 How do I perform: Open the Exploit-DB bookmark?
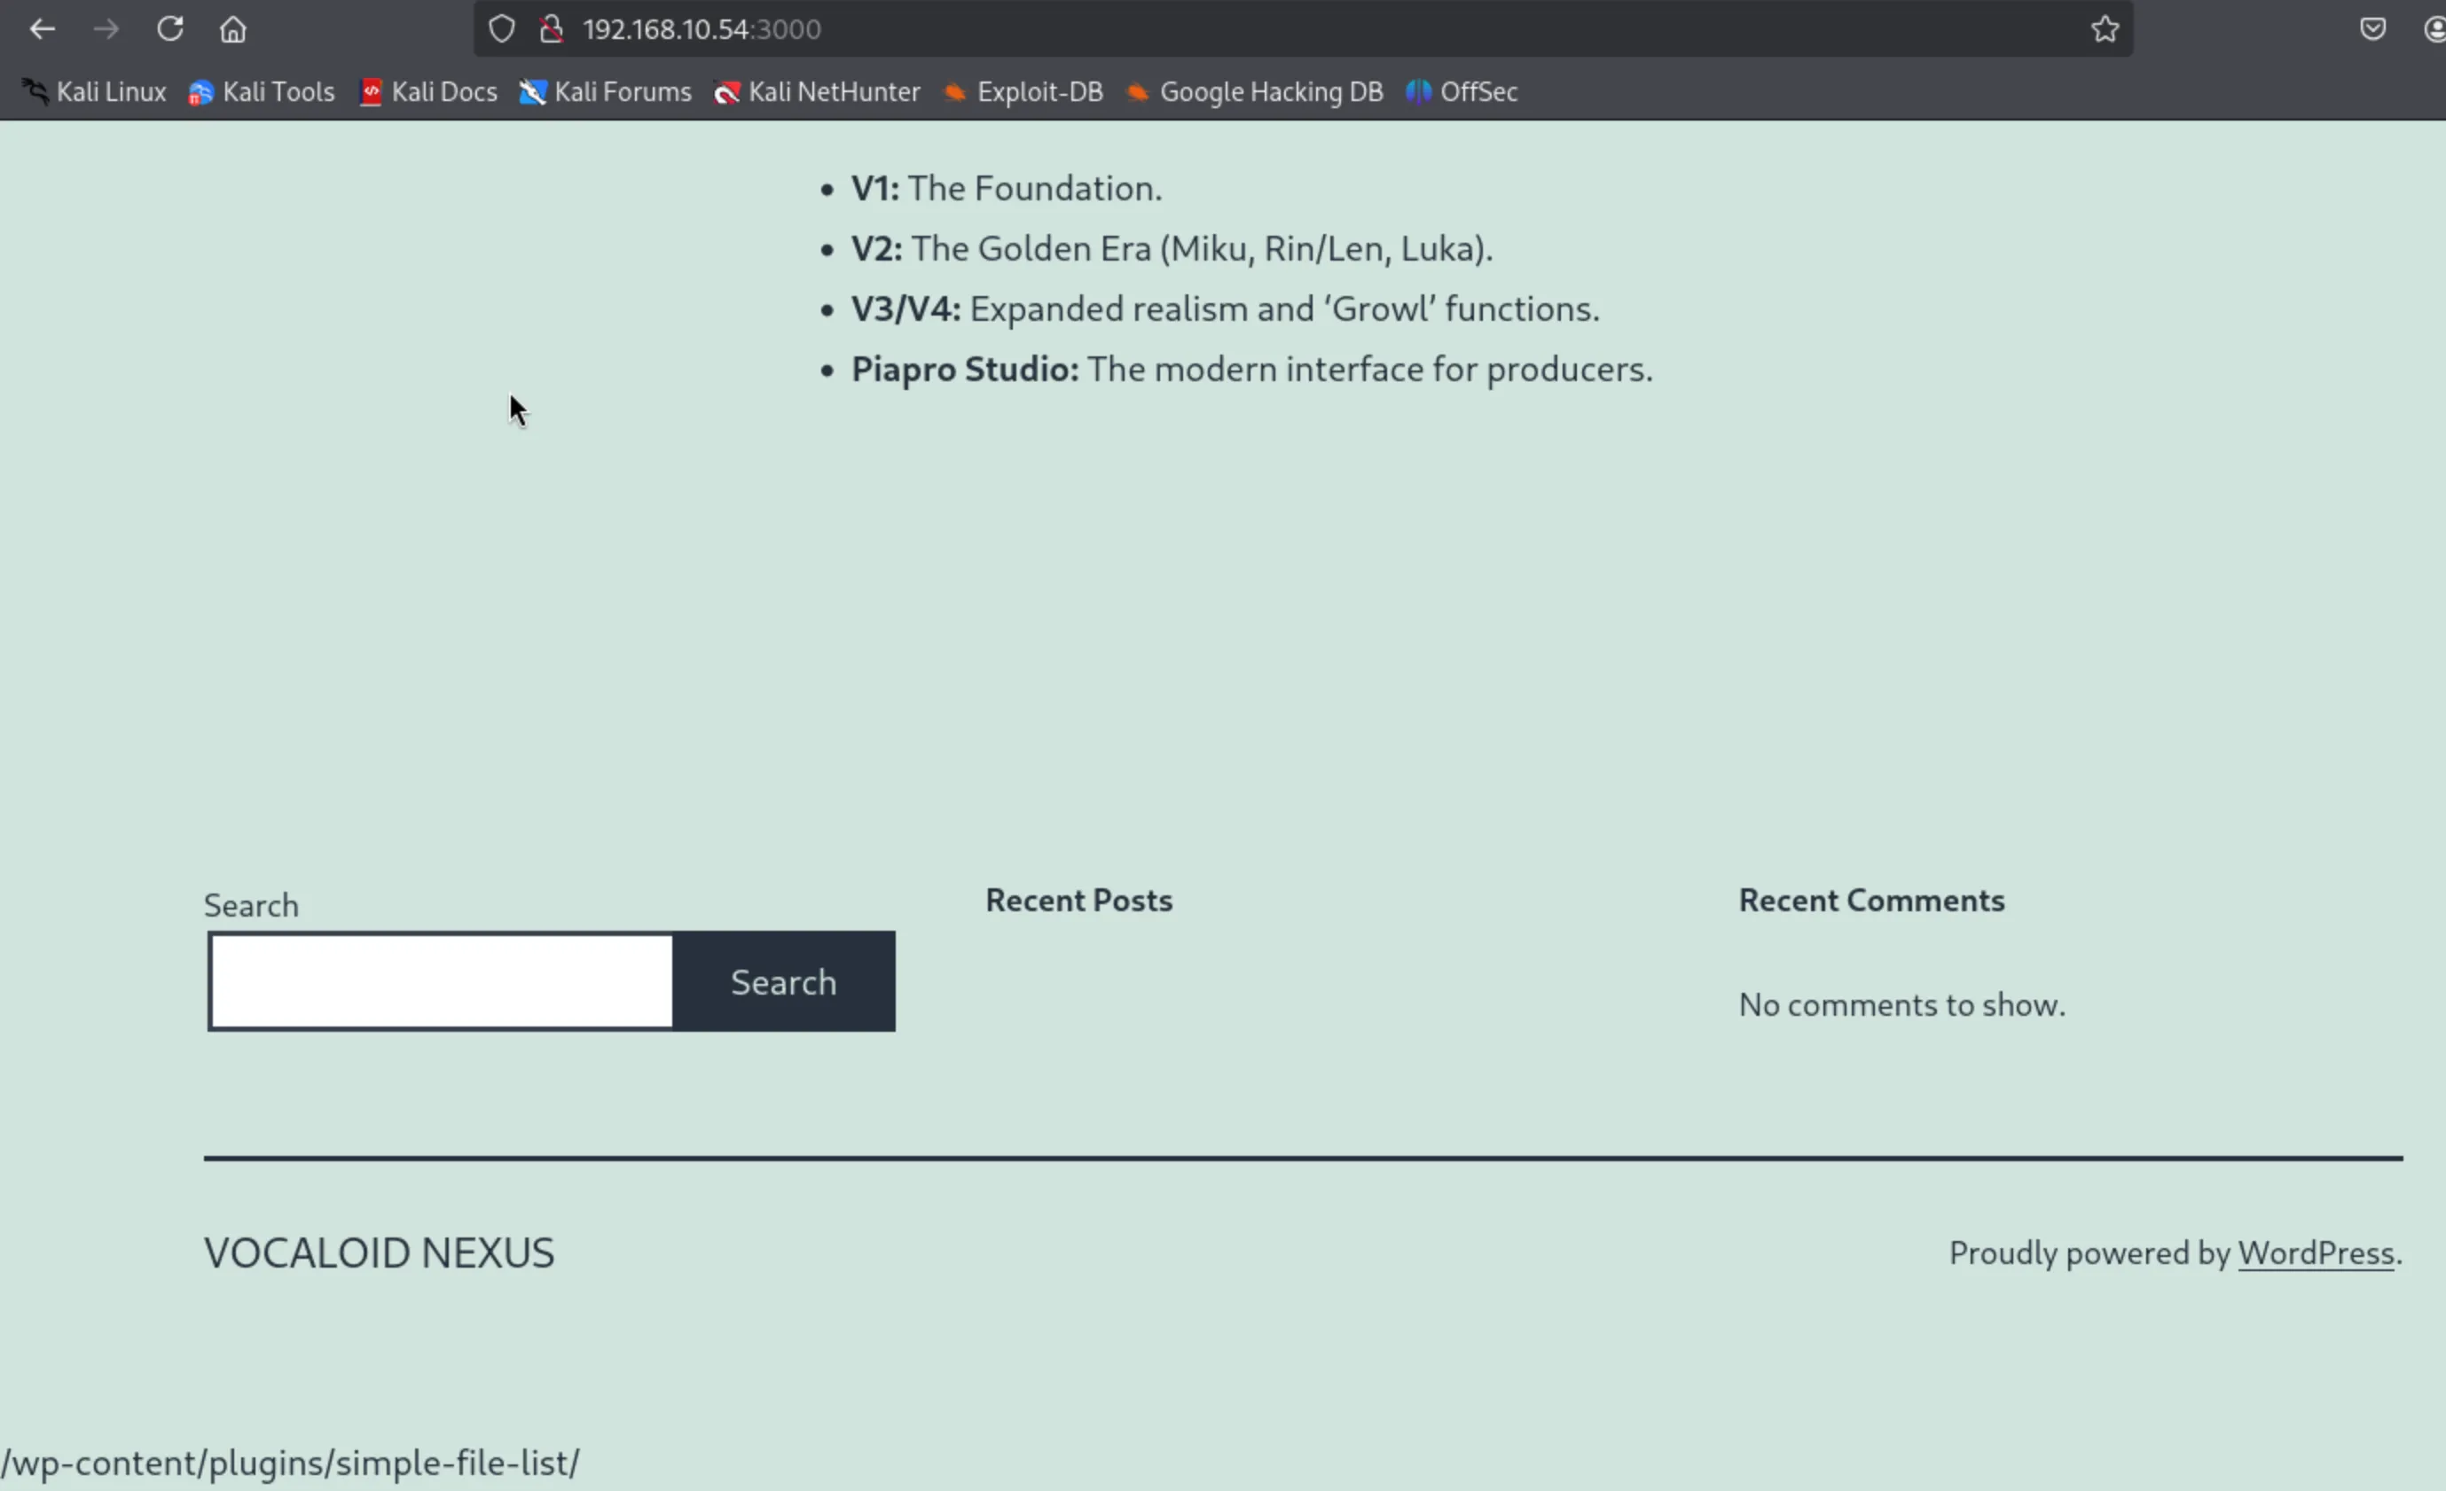point(1023,91)
